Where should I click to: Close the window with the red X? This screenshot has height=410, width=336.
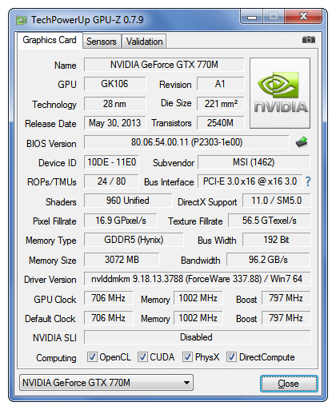[x=303, y=17]
